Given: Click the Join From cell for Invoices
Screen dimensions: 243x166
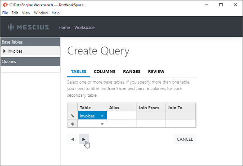Looking at the screenshot, I should point(151,115).
